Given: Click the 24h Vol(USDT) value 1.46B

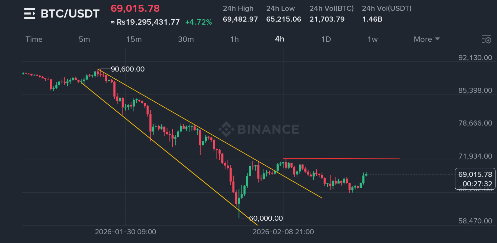Looking at the screenshot, I should tap(372, 19).
